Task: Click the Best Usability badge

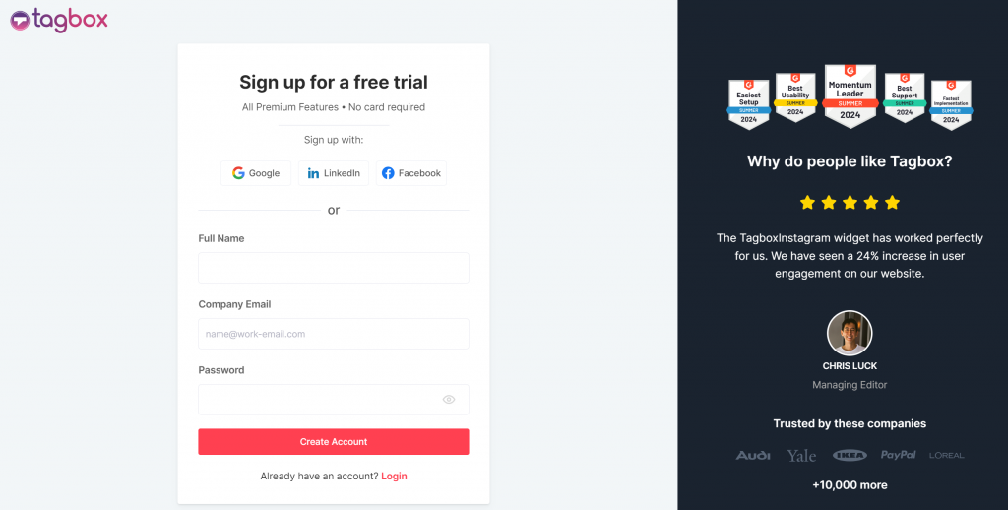Action: (795, 97)
